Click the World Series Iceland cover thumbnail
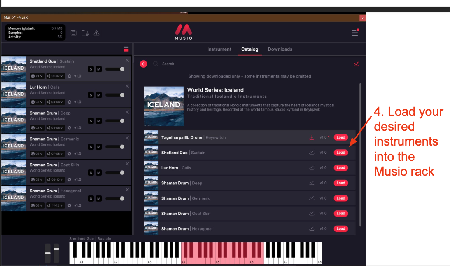450x266 pixels. tap(163, 106)
